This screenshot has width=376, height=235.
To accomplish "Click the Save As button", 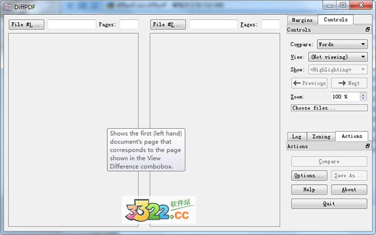I will point(349,175).
